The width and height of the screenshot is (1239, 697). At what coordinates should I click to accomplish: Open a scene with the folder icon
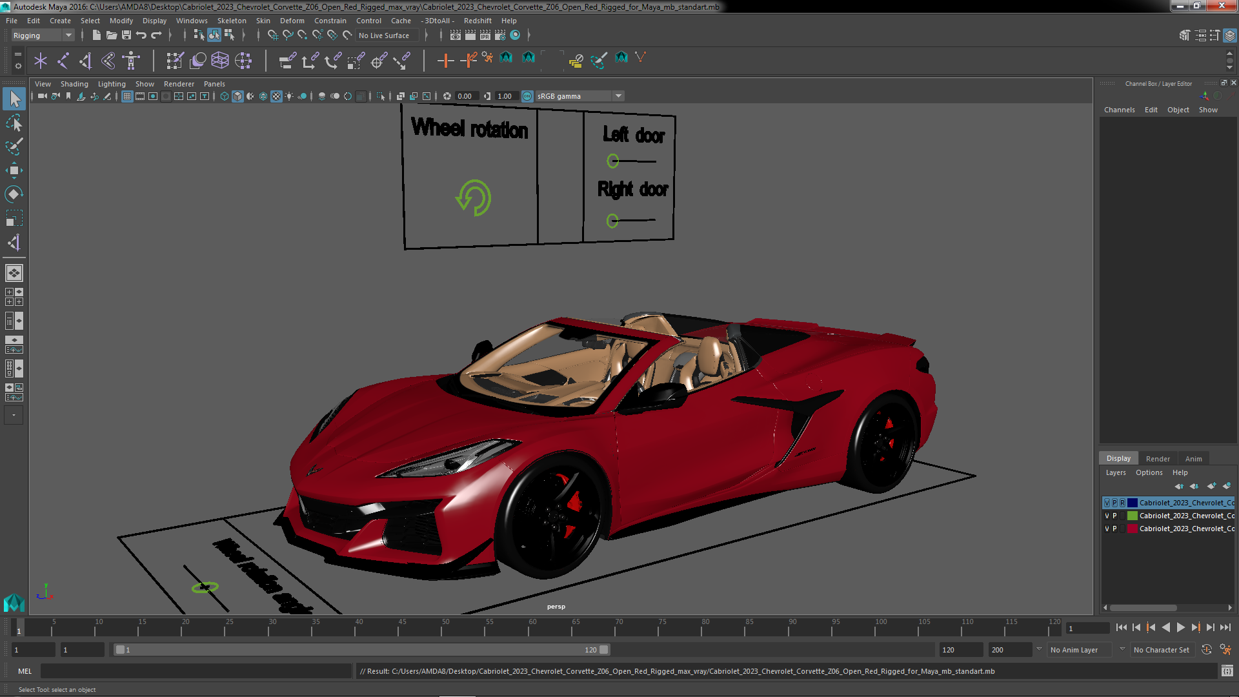point(111,35)
